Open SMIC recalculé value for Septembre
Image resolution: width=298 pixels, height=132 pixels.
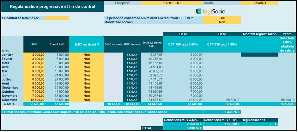[87, 88]
